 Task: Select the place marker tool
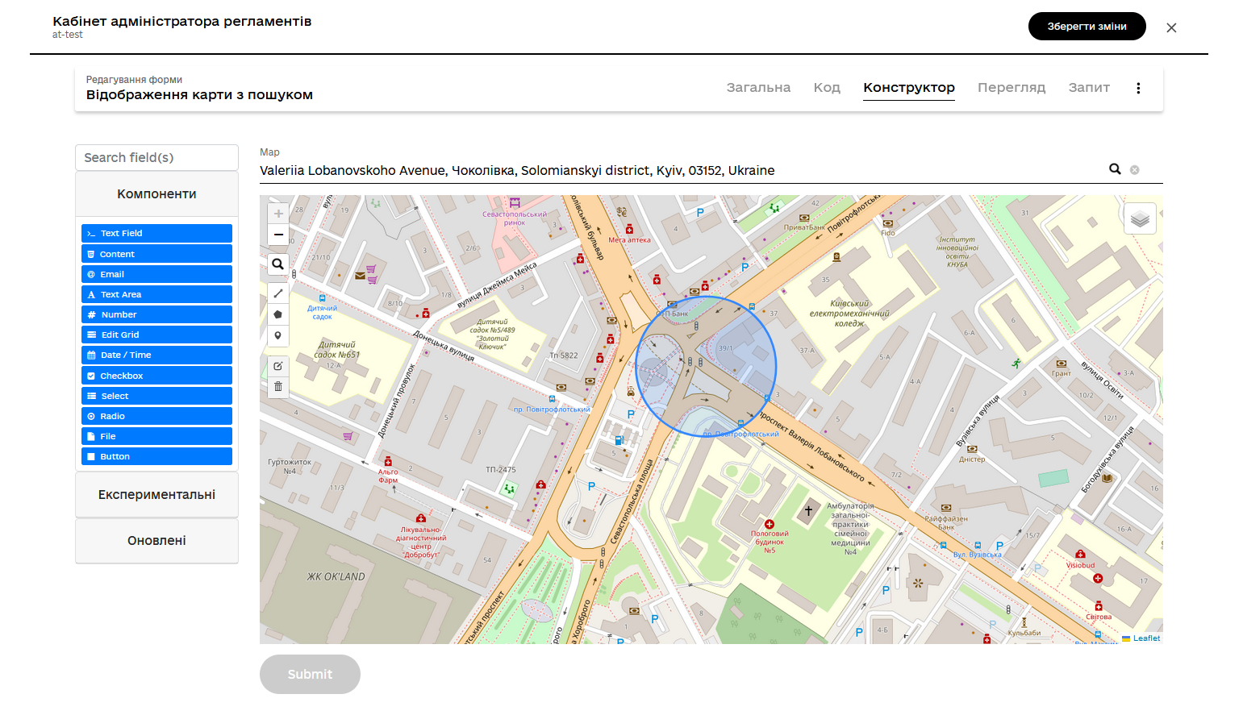pos(278,335)
